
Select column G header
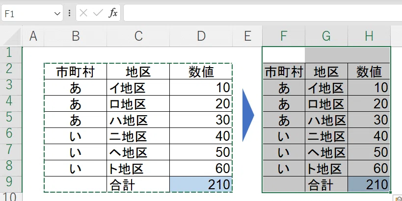click(x=326, y=36)
